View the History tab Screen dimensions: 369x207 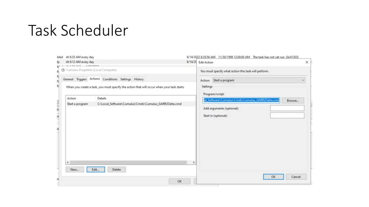tap(139, 79)
